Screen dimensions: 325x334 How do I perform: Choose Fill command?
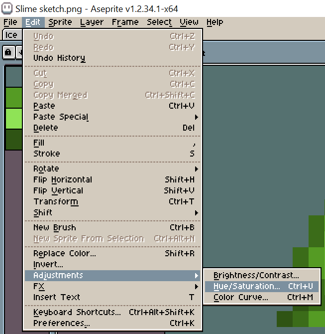point(112,143)
